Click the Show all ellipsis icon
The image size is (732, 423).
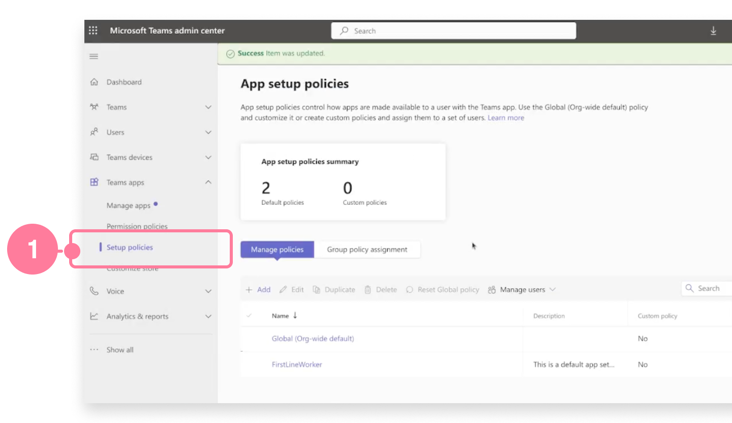94,350
